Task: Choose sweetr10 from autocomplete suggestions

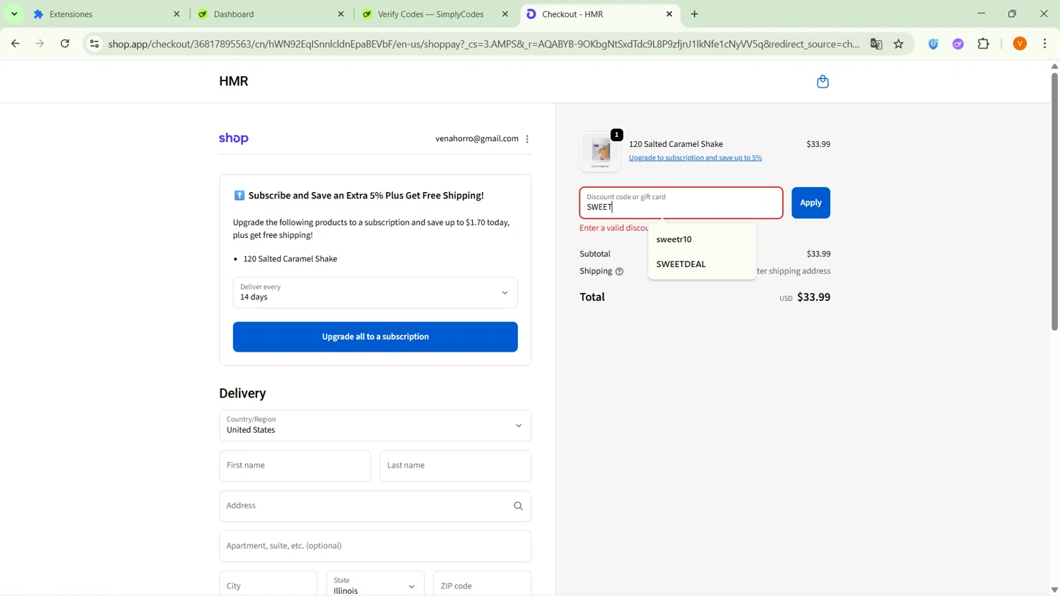Action: pos(702,239)
